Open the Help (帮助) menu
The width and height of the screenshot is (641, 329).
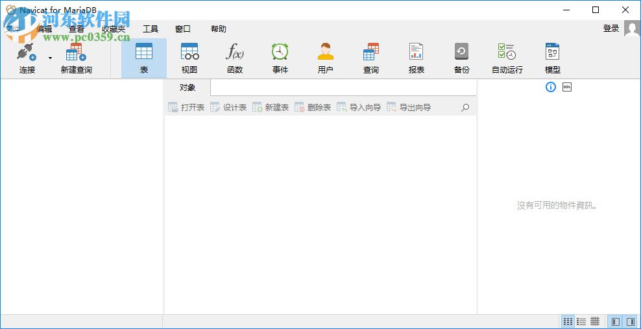point(218,29)
